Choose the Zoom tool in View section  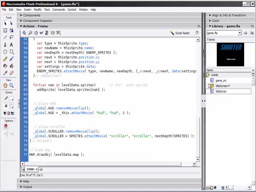[x=12, y=85]
